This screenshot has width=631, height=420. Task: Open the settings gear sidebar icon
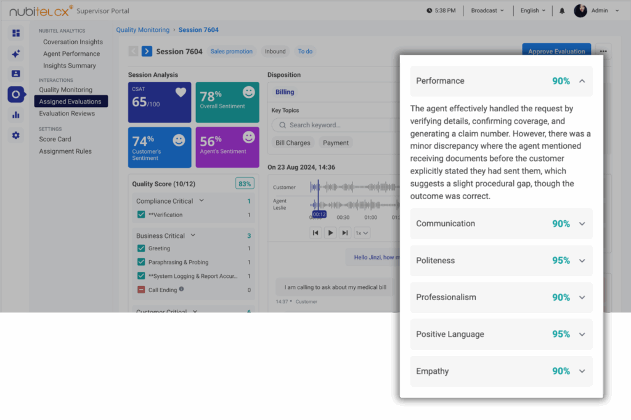pyautogui.click(x=15, y=135)
